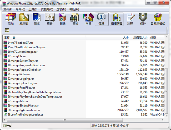Select 26mangoPlayStoryBoardInDataTemplate.rar file name
The height and width of the screenshot is (130, 171).
click(x=35, y=97)
